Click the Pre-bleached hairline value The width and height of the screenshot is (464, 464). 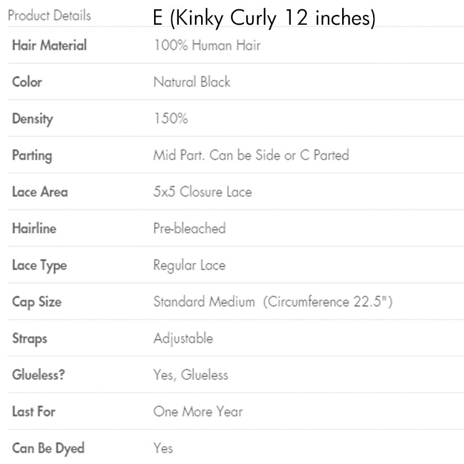189,228
